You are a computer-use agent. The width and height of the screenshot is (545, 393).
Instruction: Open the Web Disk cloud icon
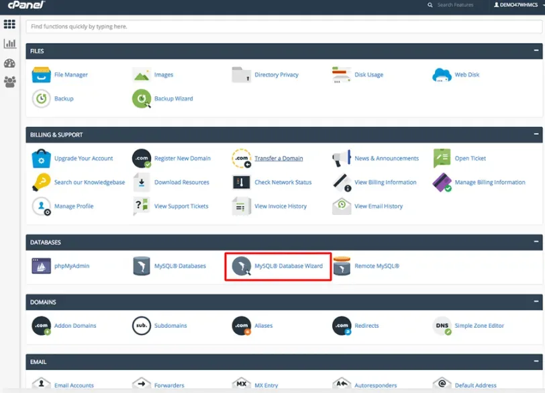[x=442, y=75]
